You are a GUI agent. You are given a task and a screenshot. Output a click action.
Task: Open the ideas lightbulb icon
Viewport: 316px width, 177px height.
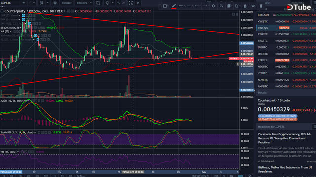pyautogui.click(x=107, y=3)
